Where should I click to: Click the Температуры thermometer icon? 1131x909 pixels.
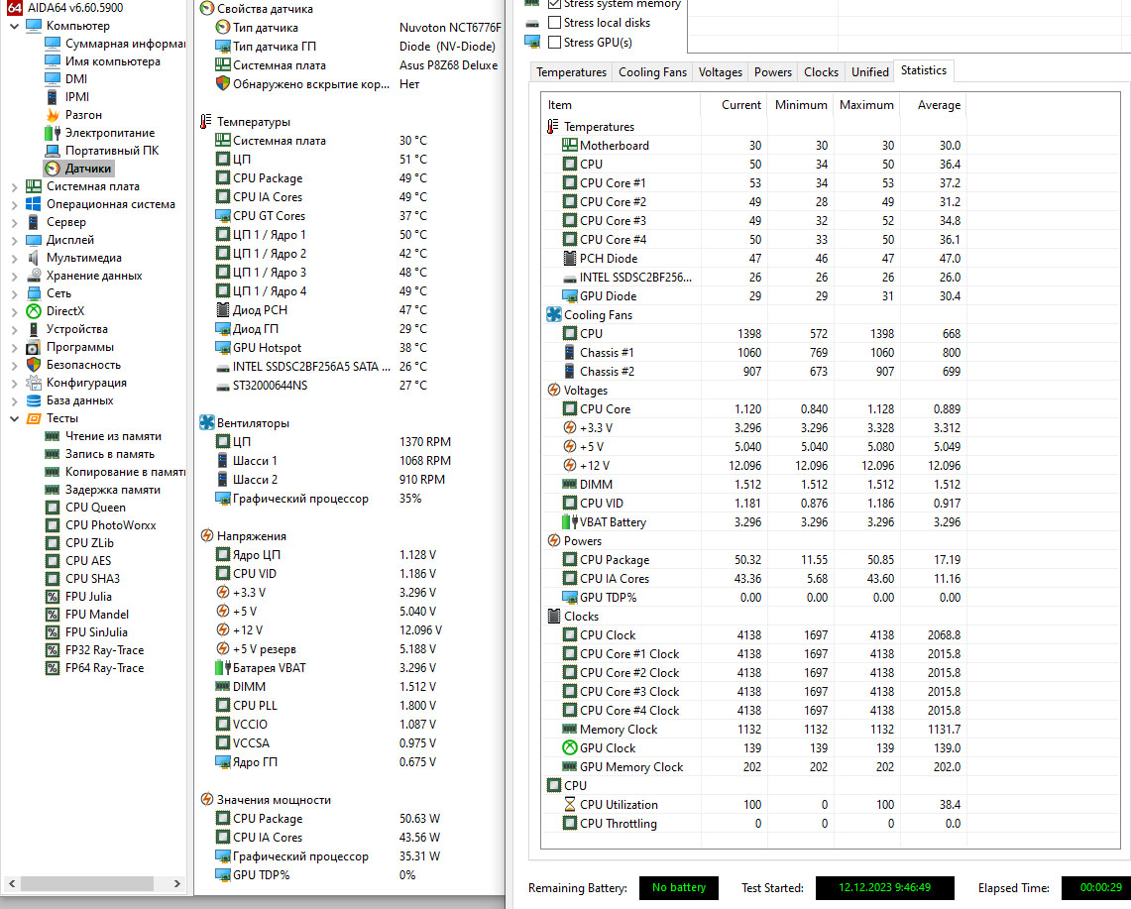click(206, 121)
